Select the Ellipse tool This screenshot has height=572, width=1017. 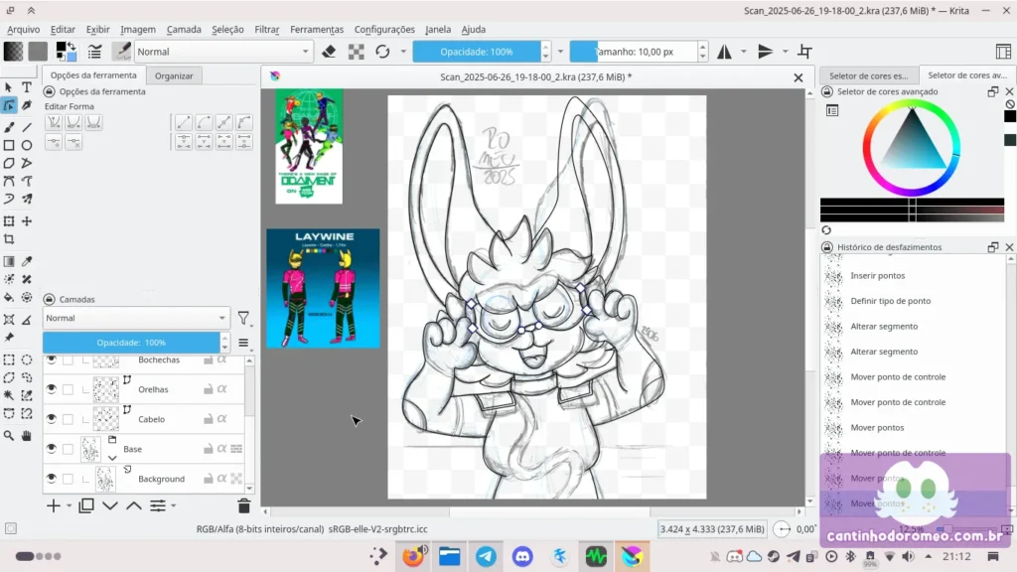27,145
